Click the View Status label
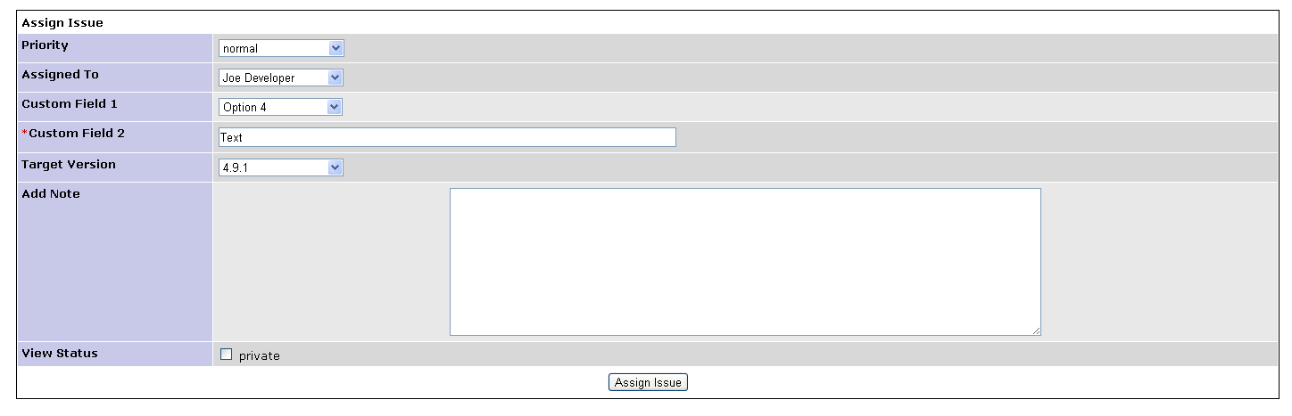 (60, 353)
